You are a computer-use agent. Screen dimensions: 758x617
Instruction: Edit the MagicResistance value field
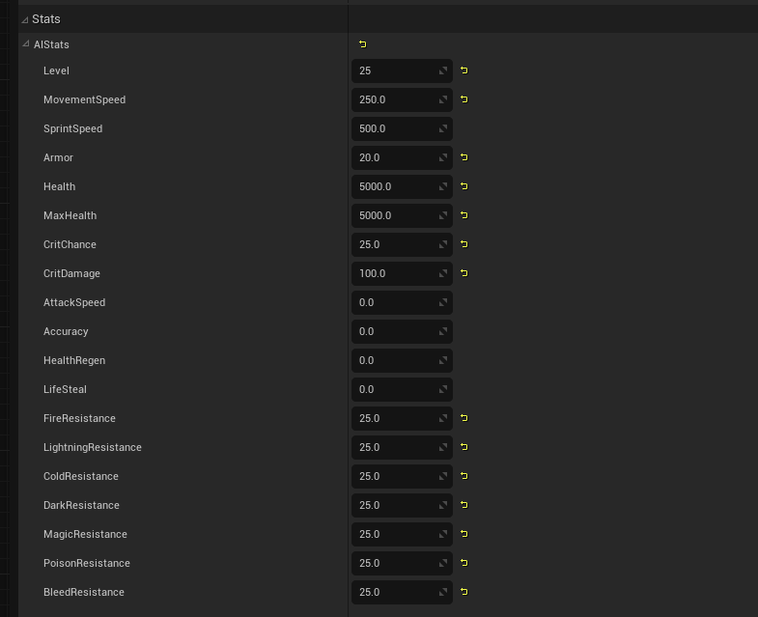point(402,534)
